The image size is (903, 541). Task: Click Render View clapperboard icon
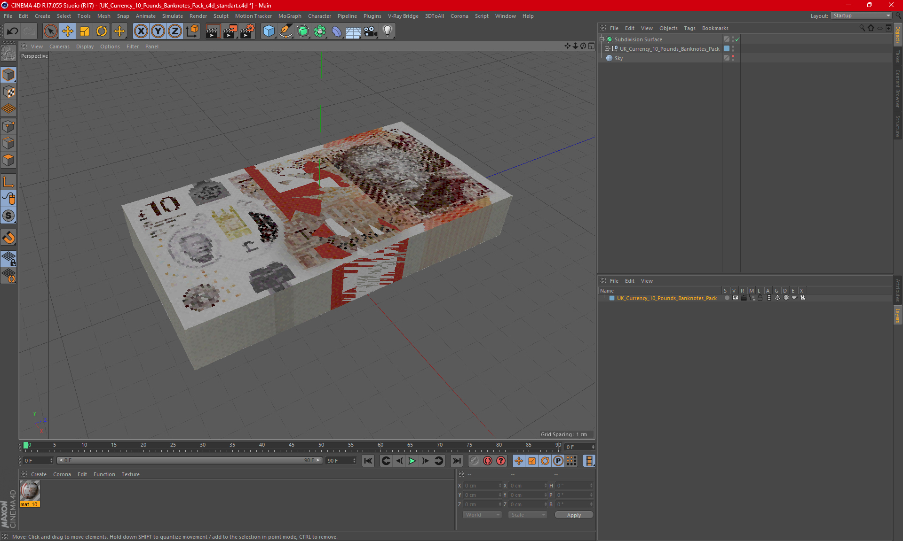click(x=213, y=31)
